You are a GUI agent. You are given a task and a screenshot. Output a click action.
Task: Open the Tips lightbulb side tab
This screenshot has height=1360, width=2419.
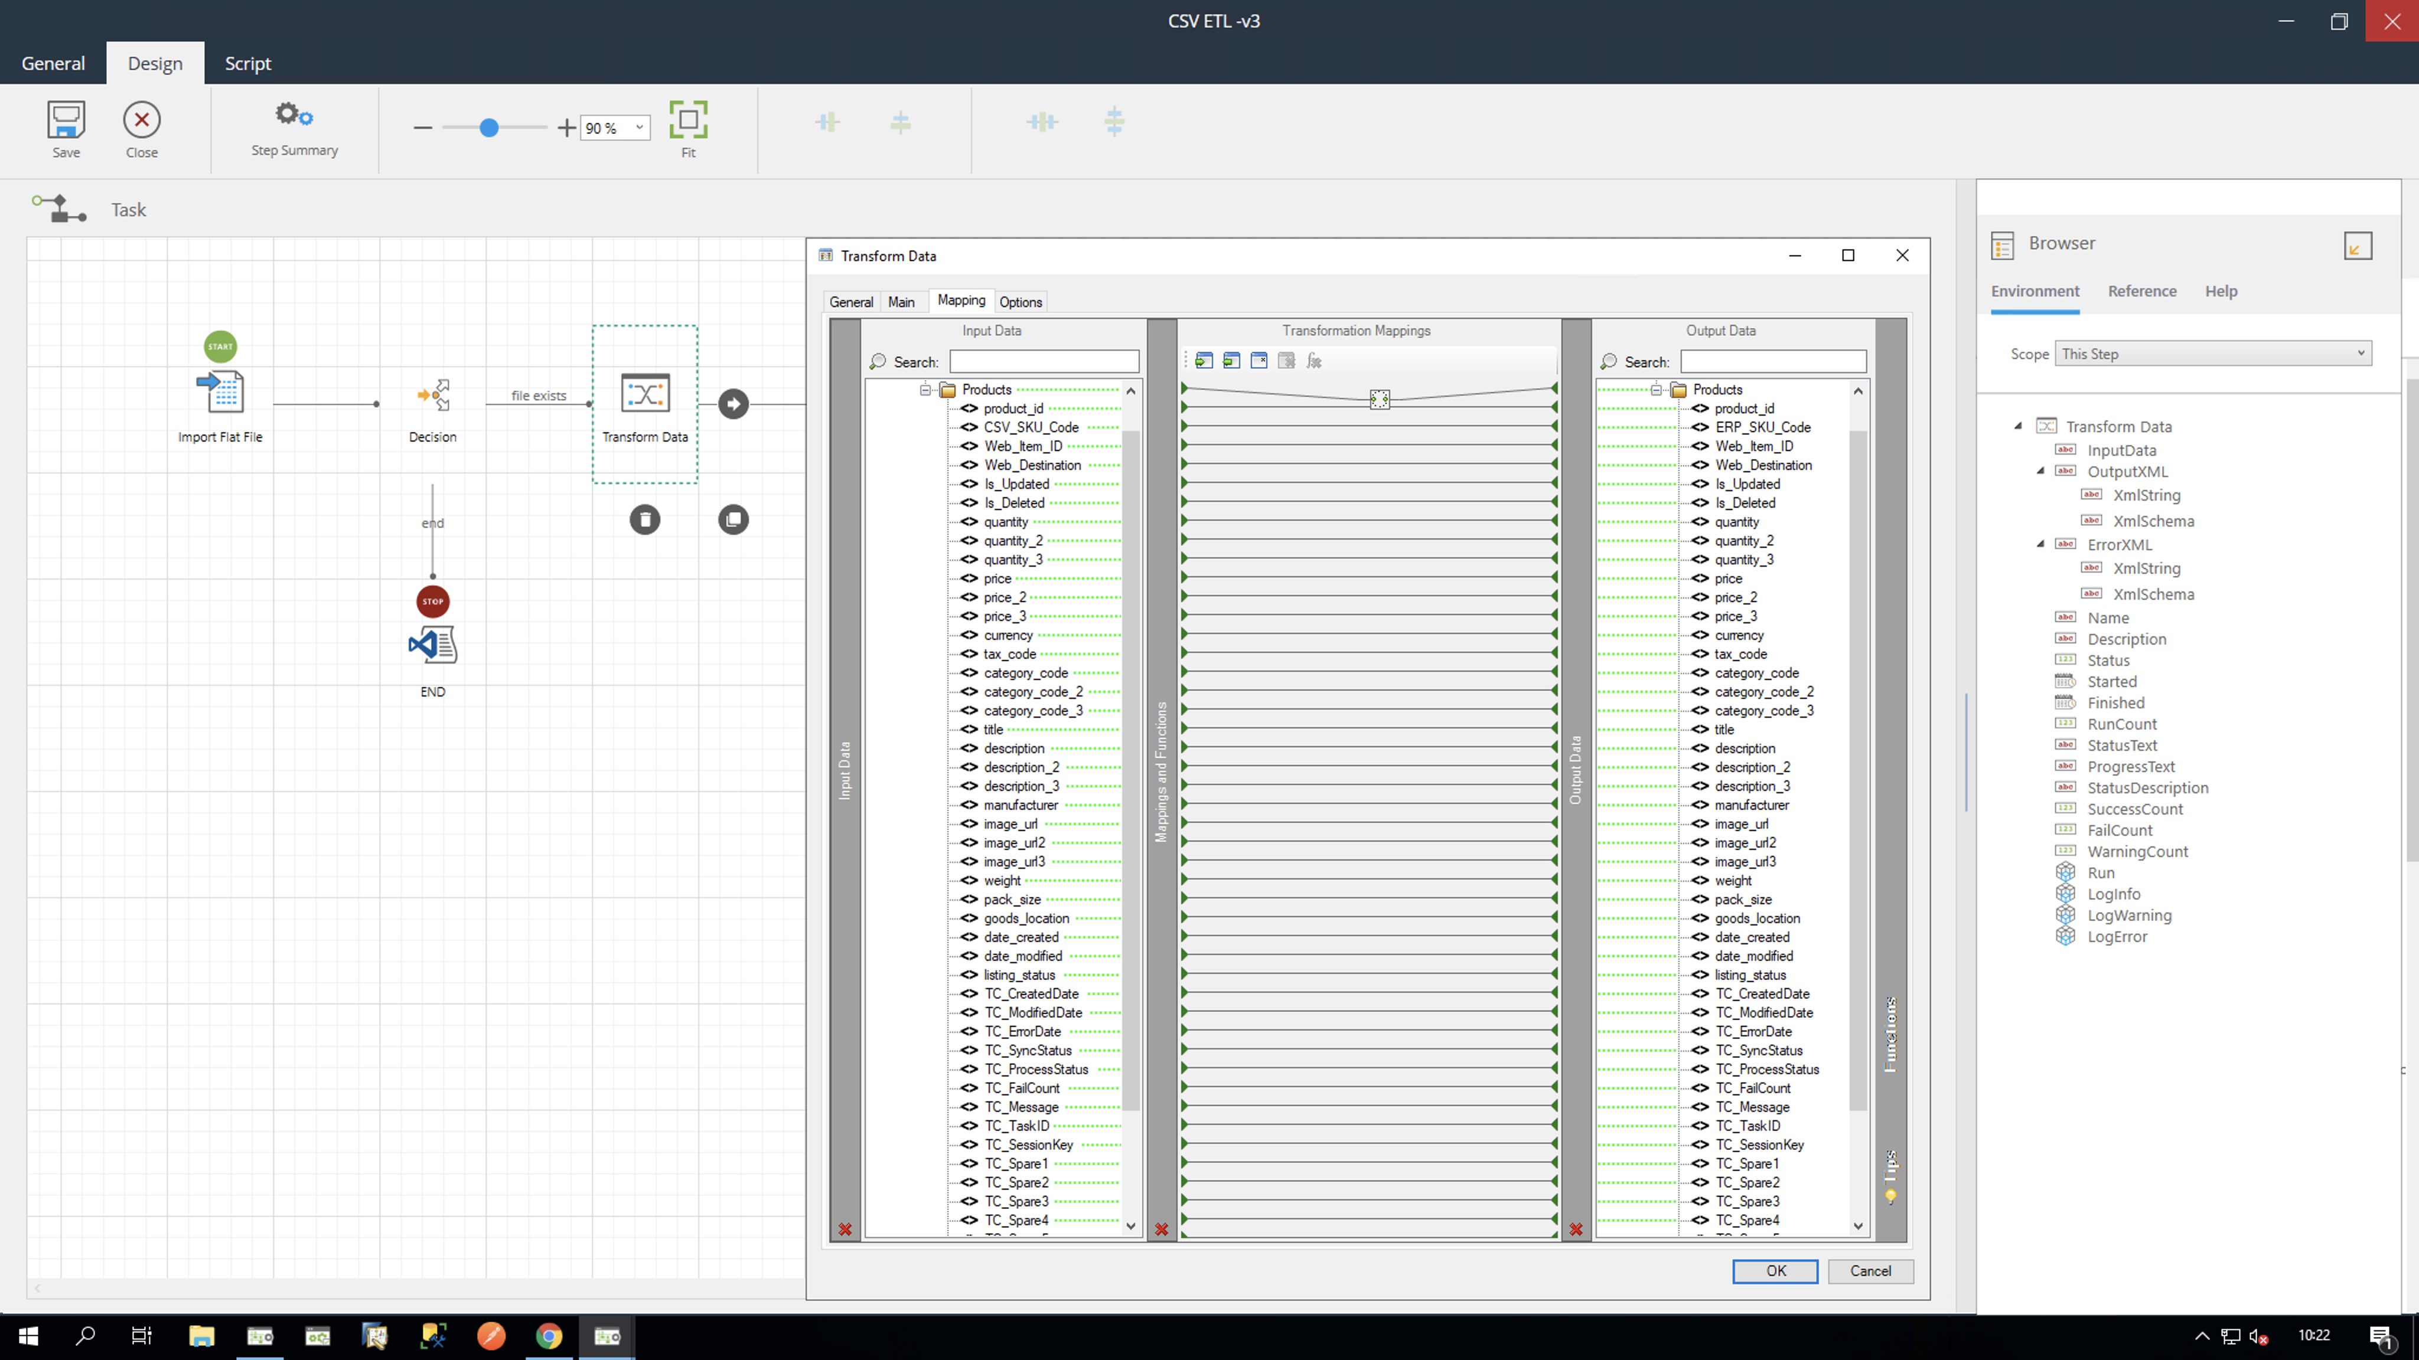click(1890, 1177)
